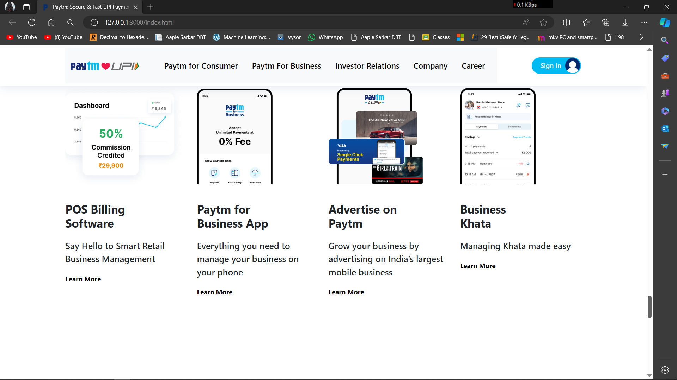Open sidebar search icon
The image size is (677, 380).
(665, 40)
